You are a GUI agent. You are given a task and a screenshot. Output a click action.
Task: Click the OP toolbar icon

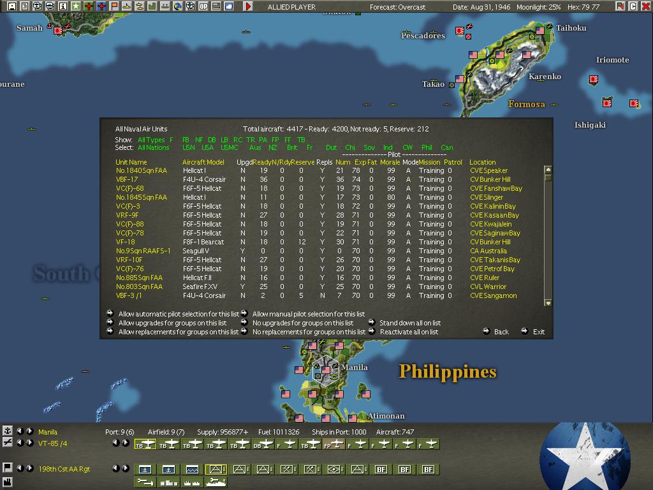pos(203,6)
